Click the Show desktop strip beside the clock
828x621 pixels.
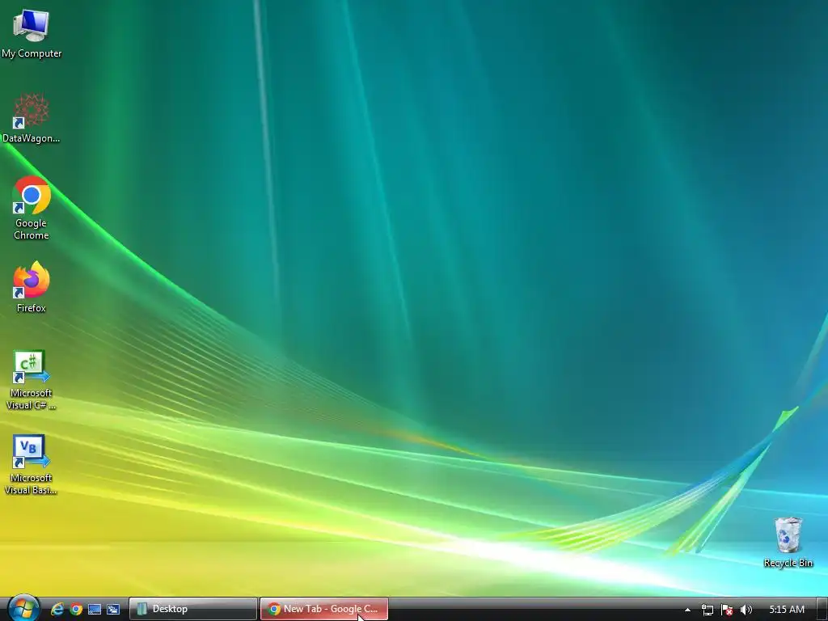tap(822, 609)
